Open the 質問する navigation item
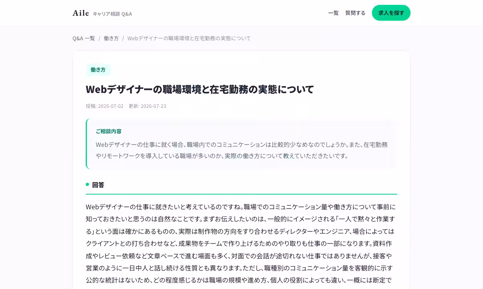Screen dimensions: 483x289 (x=355, y=13)
